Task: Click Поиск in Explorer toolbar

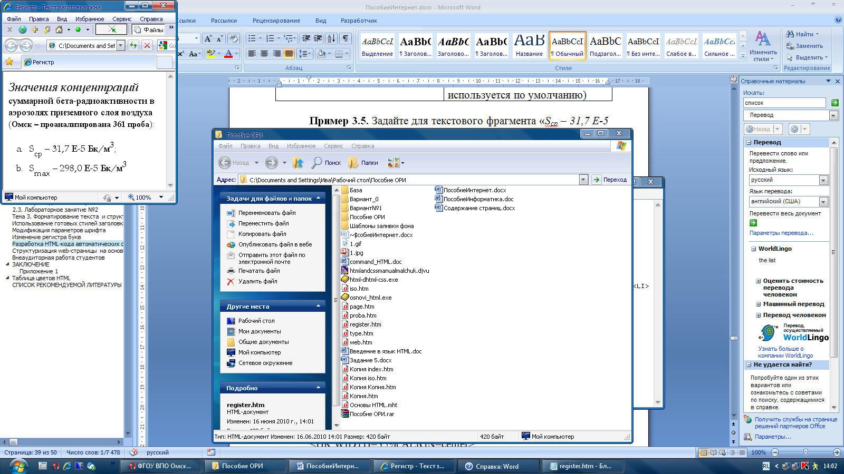Action: 327,163
